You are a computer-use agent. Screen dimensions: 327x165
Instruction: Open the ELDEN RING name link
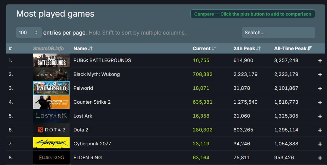[x=88, y=158]
